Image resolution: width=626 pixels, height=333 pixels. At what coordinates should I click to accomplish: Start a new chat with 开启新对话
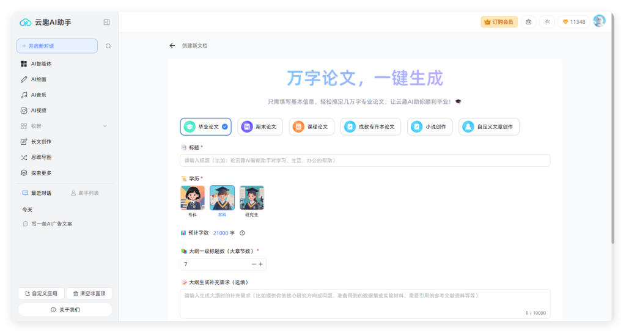[x=57, y=46]
